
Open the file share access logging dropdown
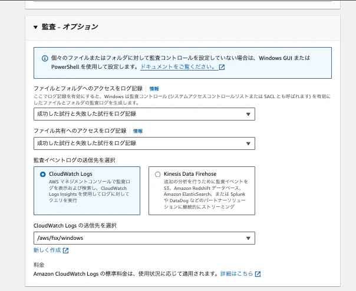click(144, 143)
